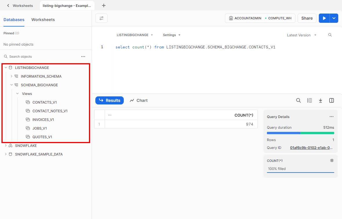Download the query results

(x=320, y=100)
